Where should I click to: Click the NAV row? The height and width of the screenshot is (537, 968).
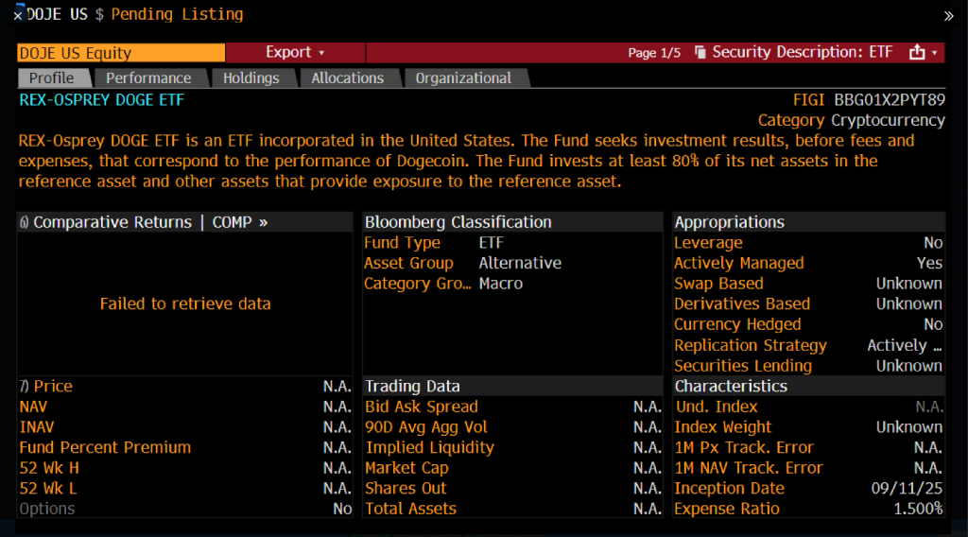(185, 407)
